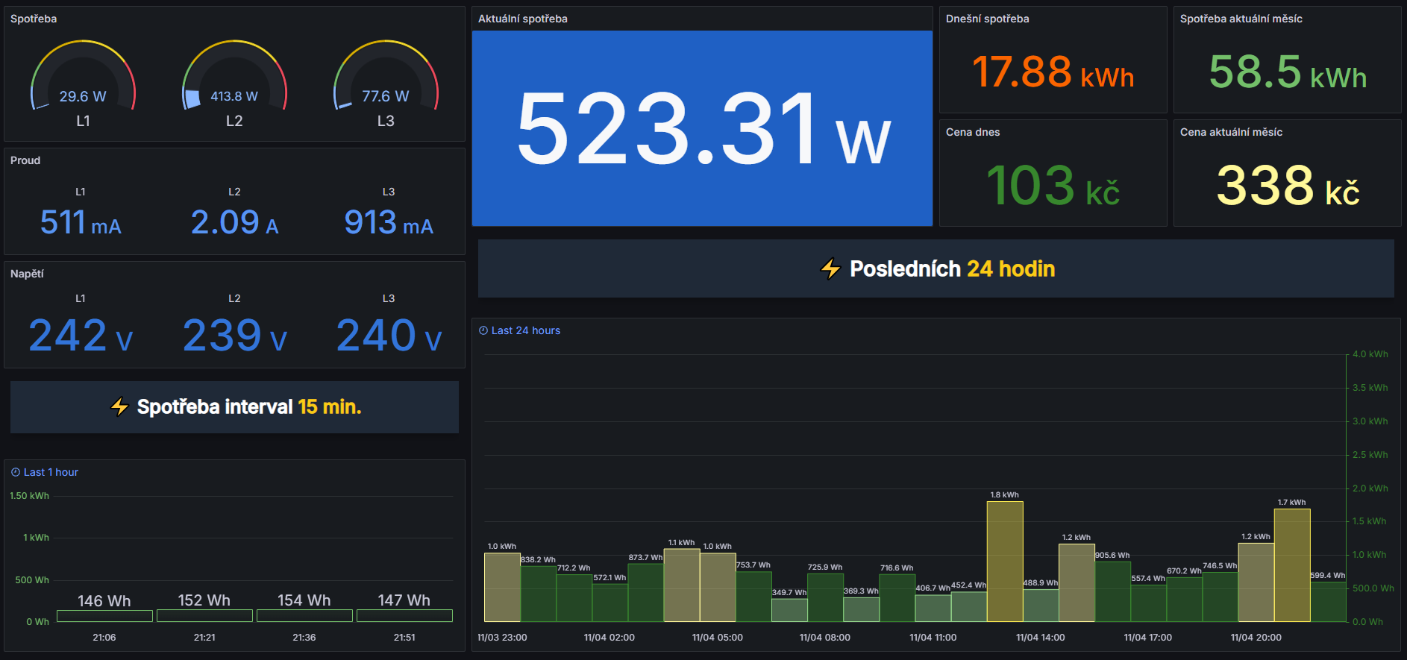Click the Aktuální spotřeba panel title
This screenshot has height=660, width=1407.
522,19
